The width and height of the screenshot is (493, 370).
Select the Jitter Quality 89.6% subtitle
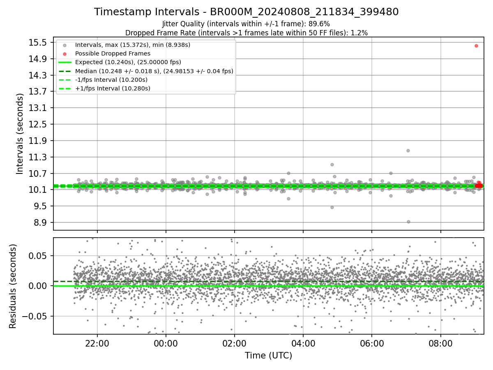point(246,24)
